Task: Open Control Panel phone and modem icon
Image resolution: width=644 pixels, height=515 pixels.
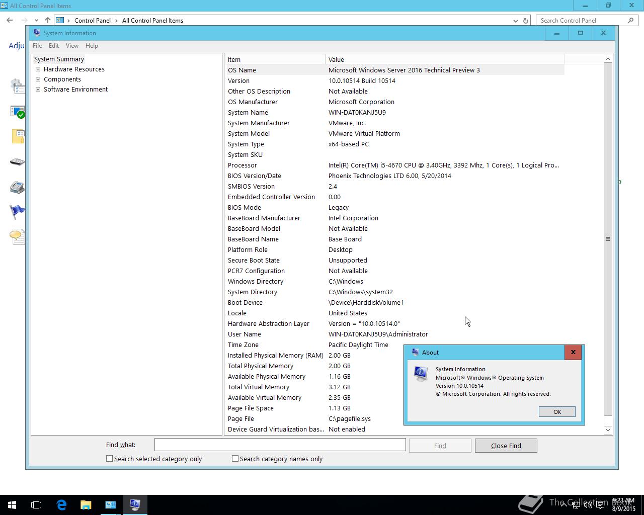Action: (17, 187)
